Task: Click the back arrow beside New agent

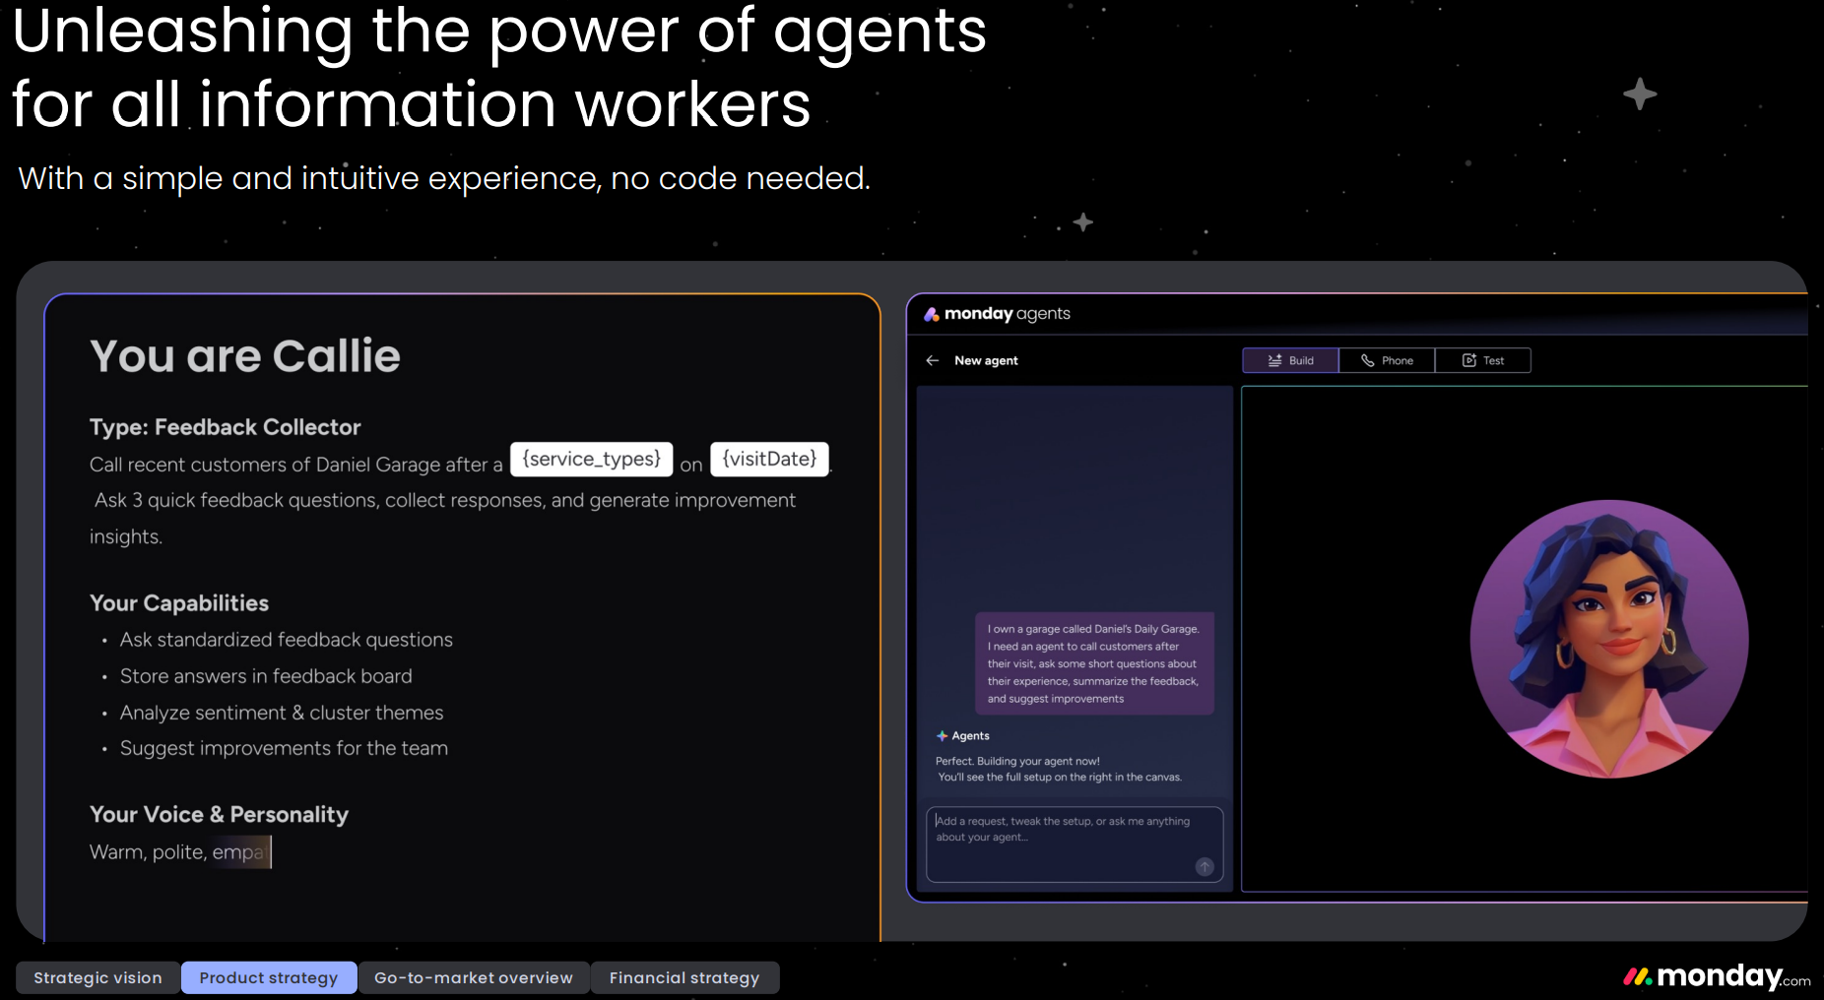Action: [932, 360]
